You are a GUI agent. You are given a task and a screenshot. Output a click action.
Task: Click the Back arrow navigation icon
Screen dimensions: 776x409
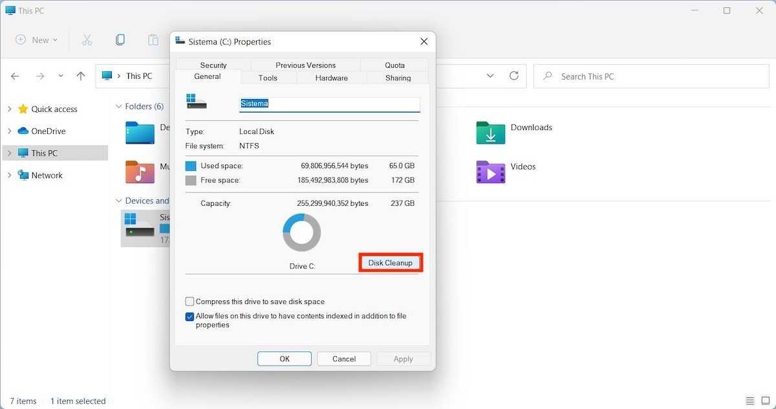[16, 76]
